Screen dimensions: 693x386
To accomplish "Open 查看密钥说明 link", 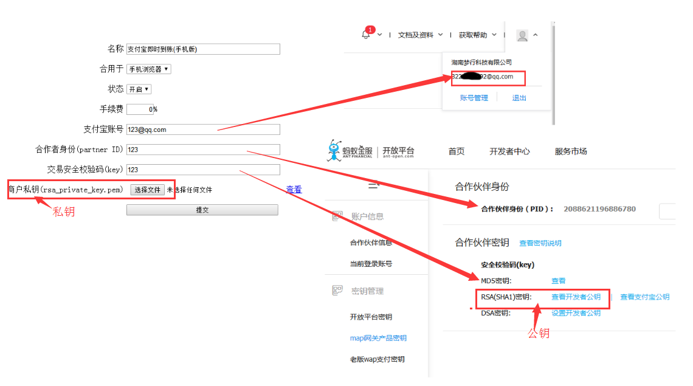I will click(540, 243).
